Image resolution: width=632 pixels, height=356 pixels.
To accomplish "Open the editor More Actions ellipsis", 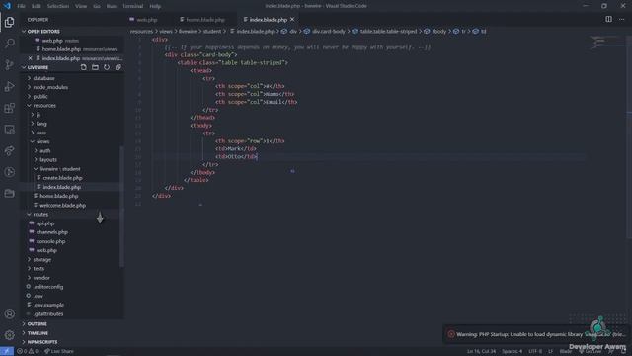I will point(621,19).
